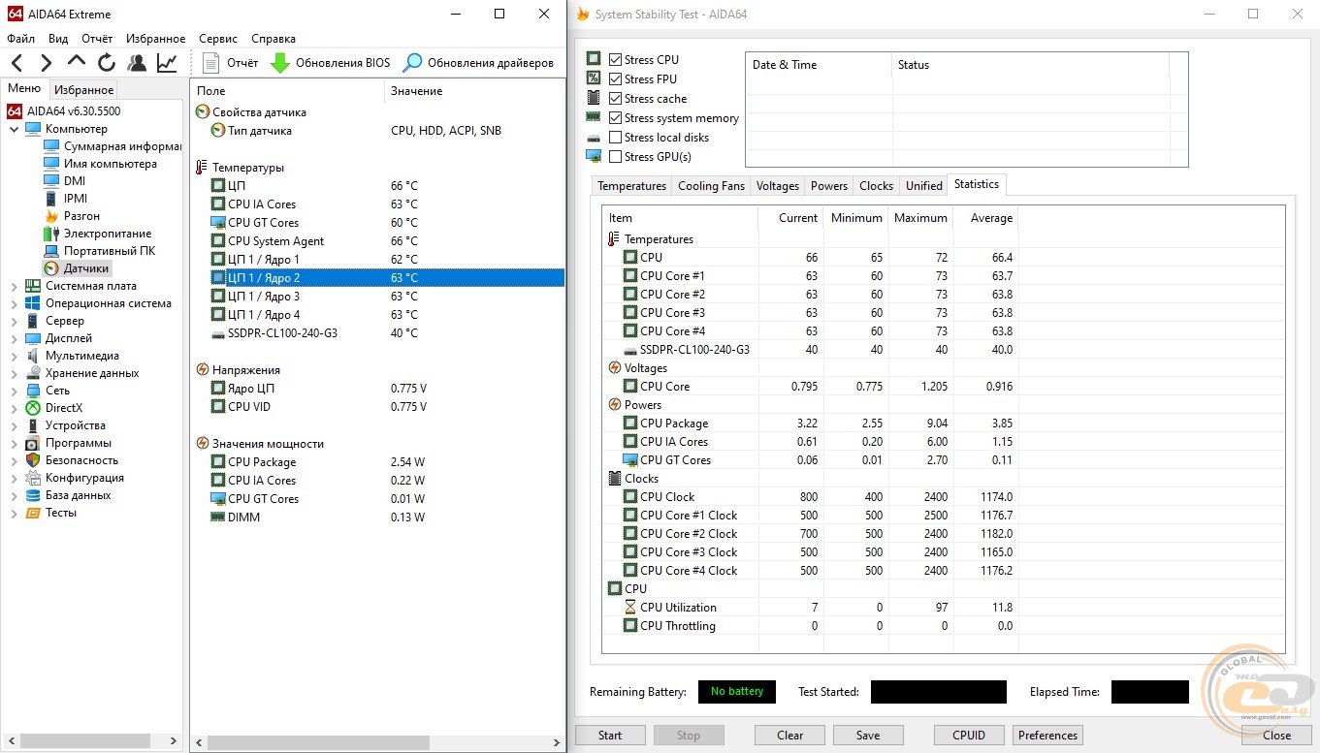
Task: Select the Суммарная информация tree icon
Action: [51, 146]
